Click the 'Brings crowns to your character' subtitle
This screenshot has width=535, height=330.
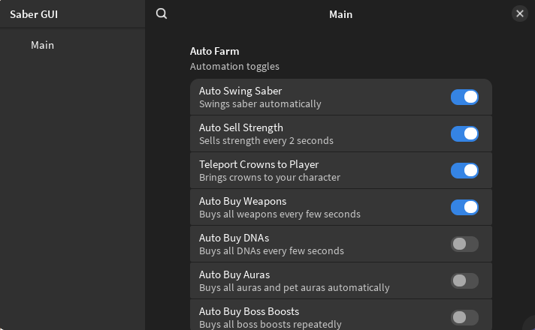[270, 177]
